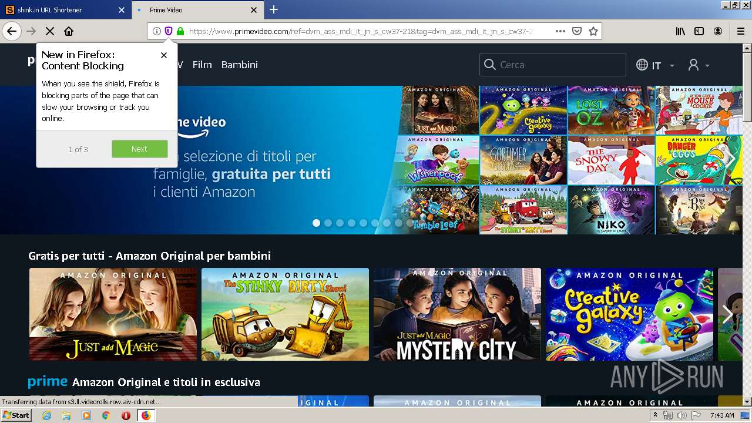752x423 pixels.
Task: Go back to the previous page
Action: click(12, 31)
